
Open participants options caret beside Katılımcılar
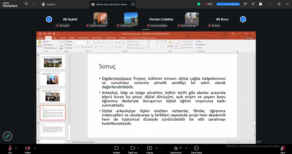(x=186, y=148)
